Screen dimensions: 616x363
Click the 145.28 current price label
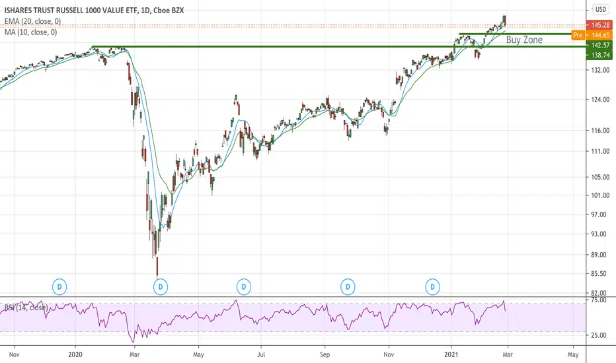click(599, 25)
